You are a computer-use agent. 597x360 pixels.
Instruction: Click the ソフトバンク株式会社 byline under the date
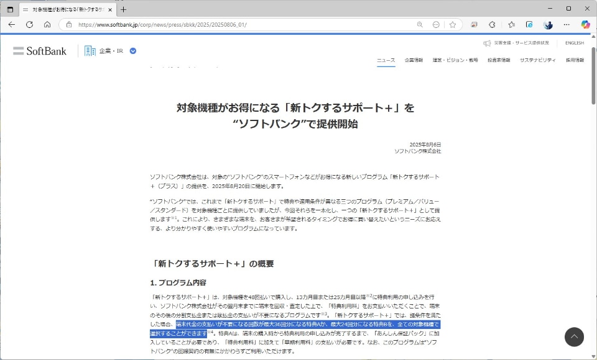coord(418,151)
